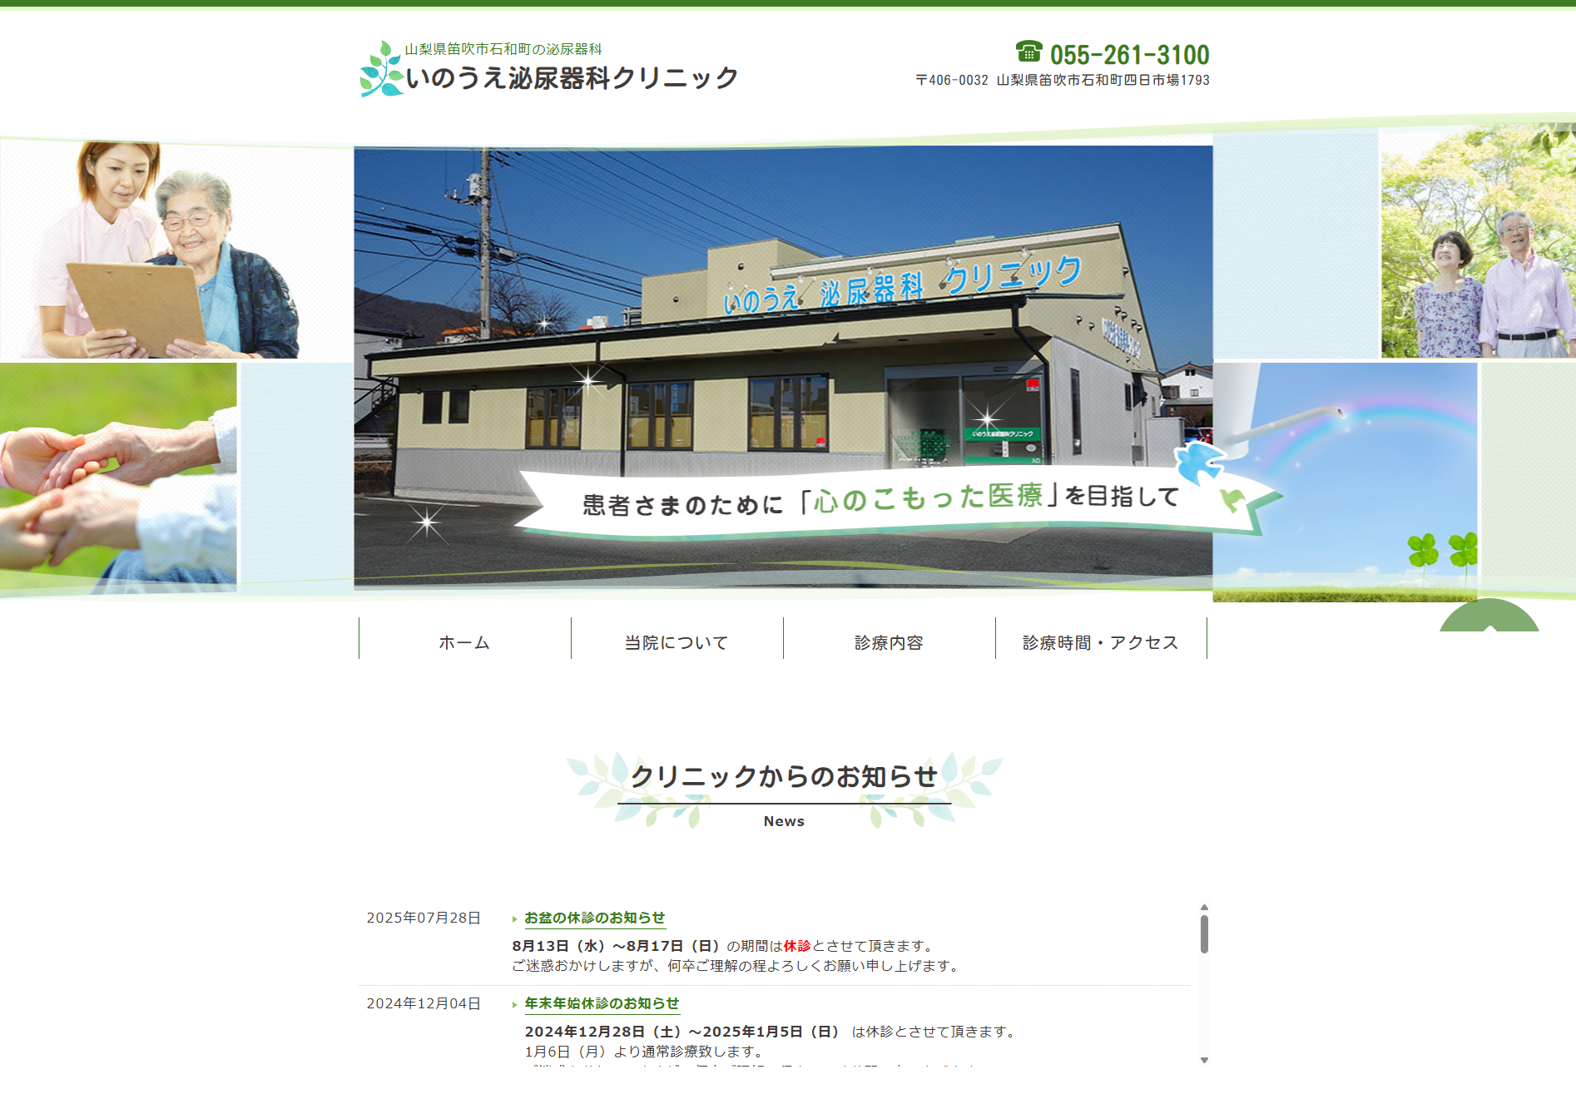1576x1099 pixels.
Task: Click the clinic building main photo
Action: click(782, 333)
